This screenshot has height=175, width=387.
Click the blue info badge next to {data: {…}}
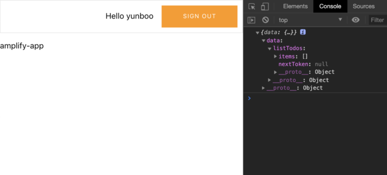(x=303, y=32)
